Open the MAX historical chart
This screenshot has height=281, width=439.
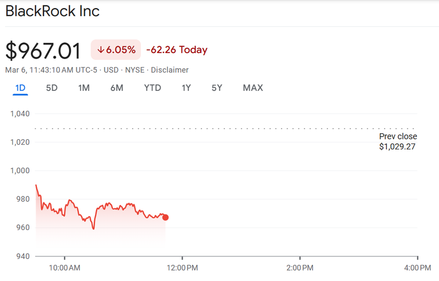253,88
